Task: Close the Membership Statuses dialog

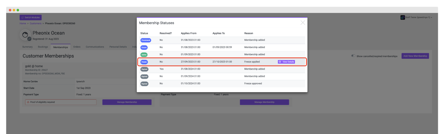Action: [x=303, y=23]
